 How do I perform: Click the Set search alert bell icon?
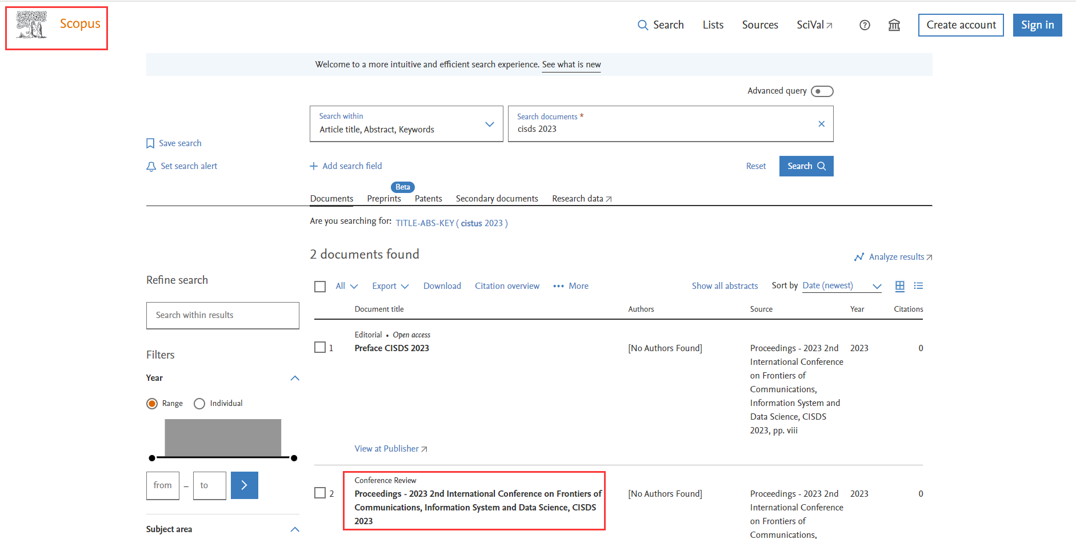click(151, 166)
